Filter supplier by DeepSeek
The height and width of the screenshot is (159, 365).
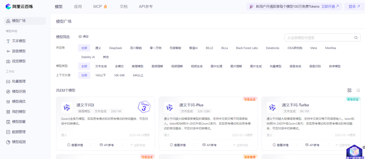(115, 48)
